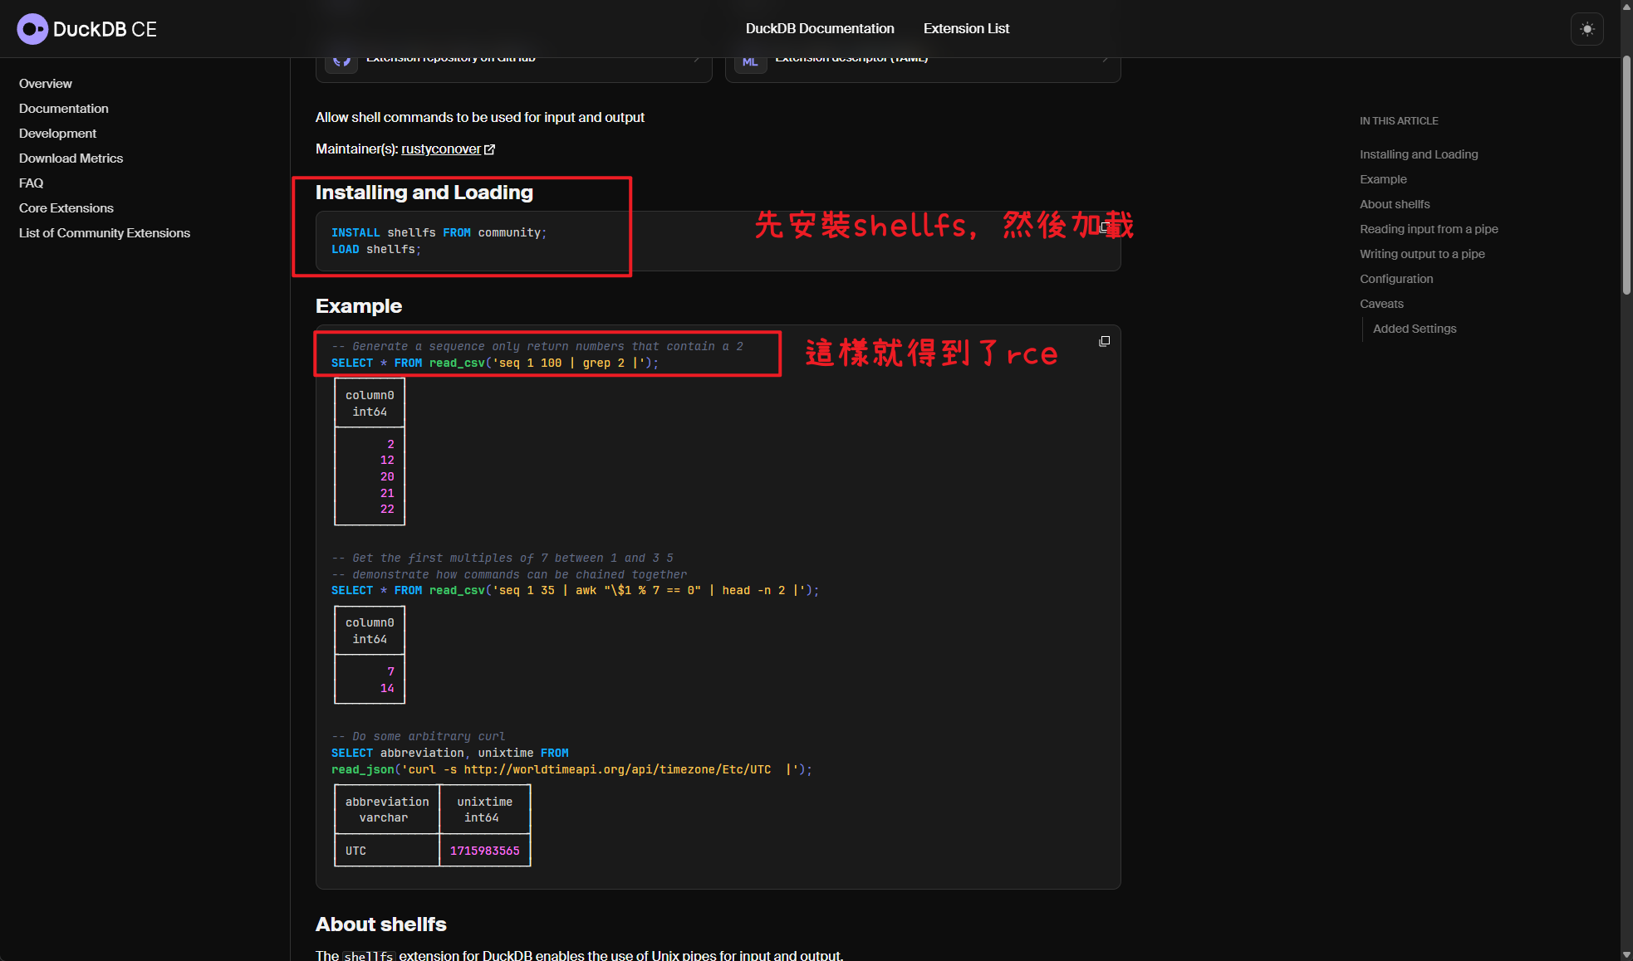Click the Example heading

coord(359,306)
